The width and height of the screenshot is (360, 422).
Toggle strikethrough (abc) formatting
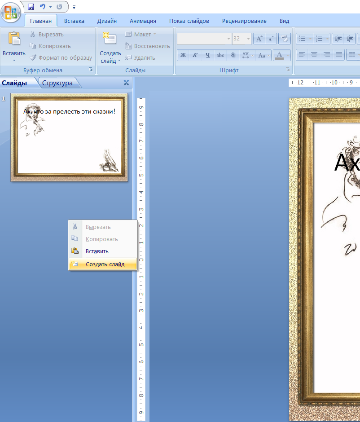(x=220, y=55)
